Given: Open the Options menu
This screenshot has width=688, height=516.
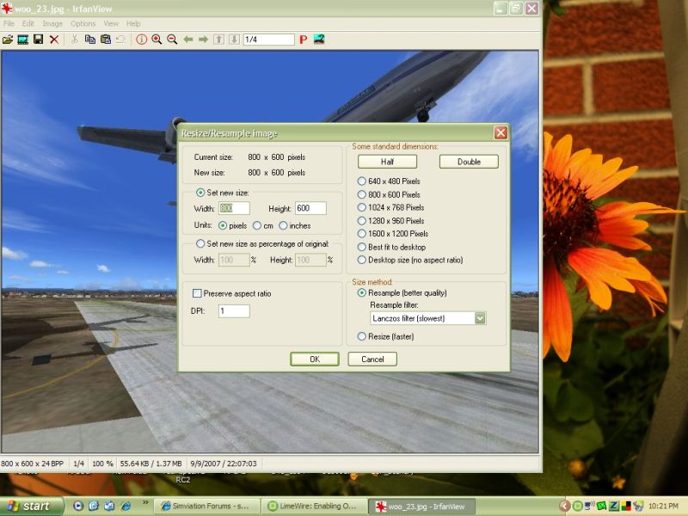Looking at the screenshot, I should (x=83, y=23).
